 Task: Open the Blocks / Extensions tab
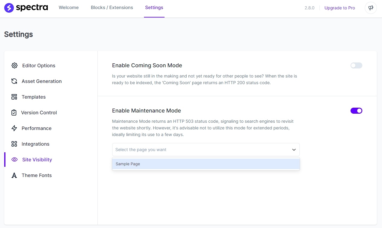(x=112, y=8)
